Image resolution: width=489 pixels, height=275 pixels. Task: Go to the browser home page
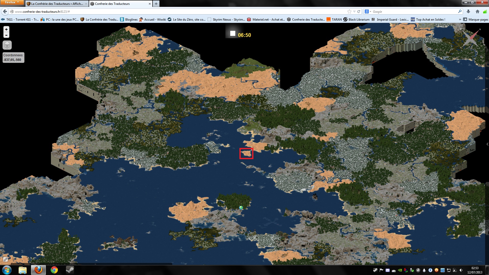click(478, 11)
